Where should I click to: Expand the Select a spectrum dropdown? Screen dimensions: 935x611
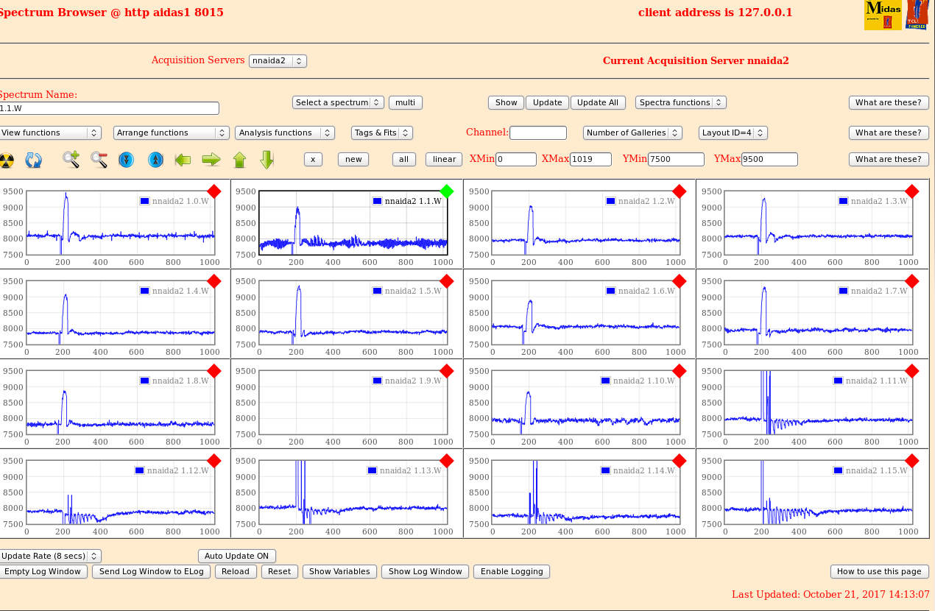[338, 102]
